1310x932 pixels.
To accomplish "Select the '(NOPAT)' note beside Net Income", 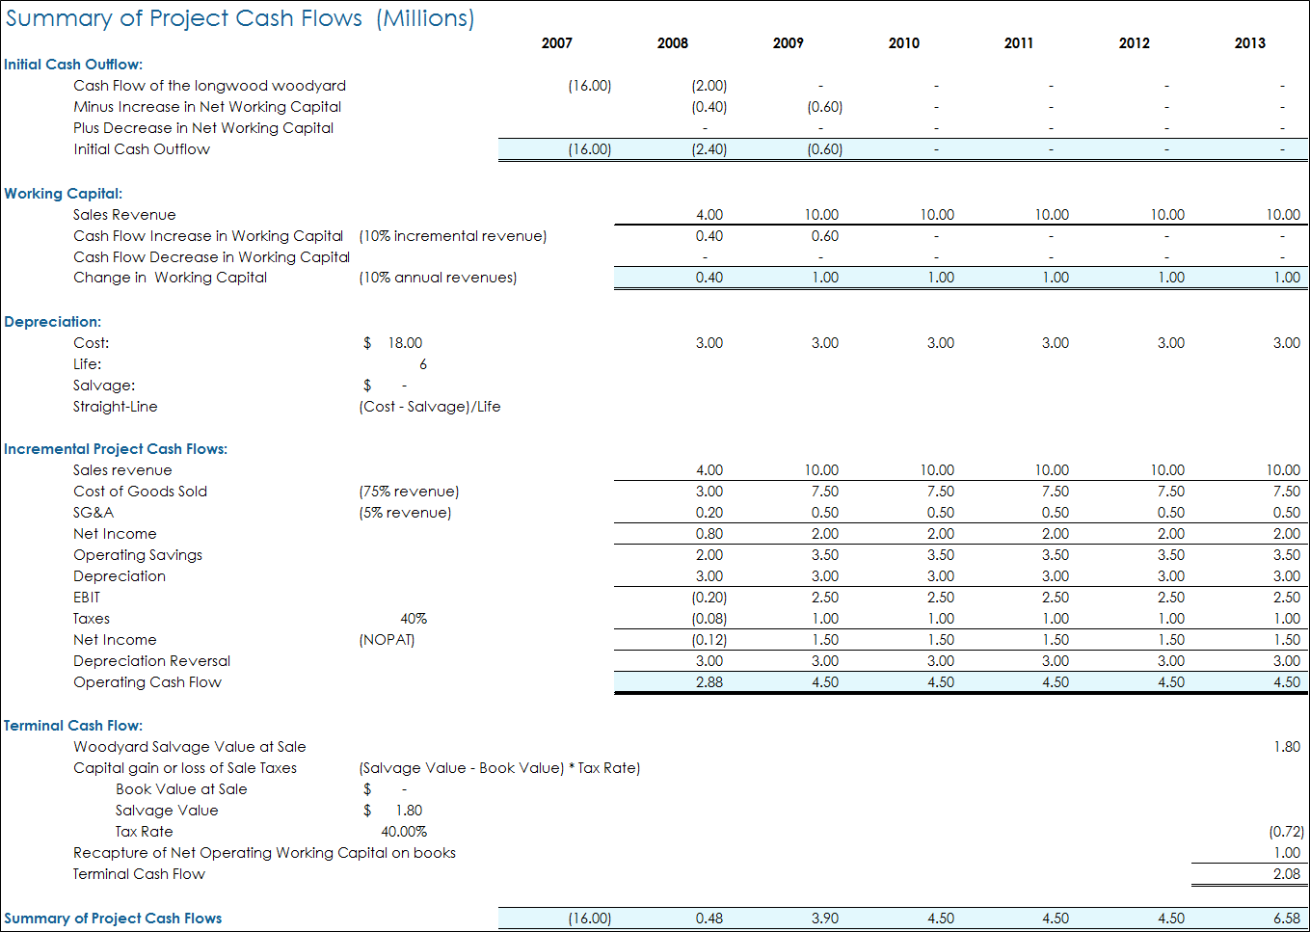I will pos(387,640).
